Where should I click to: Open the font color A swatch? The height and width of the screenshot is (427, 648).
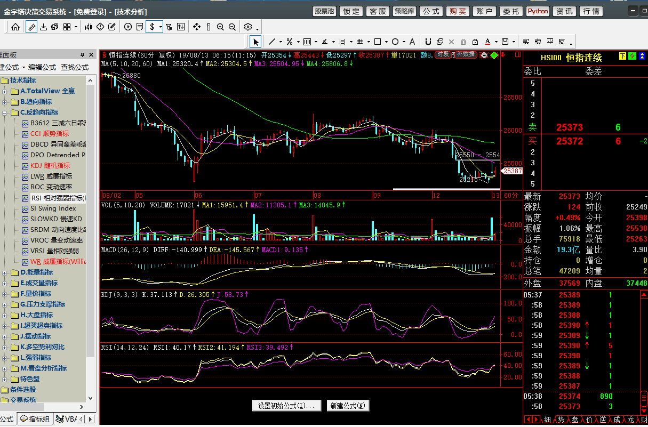click(x=487, y=42)
